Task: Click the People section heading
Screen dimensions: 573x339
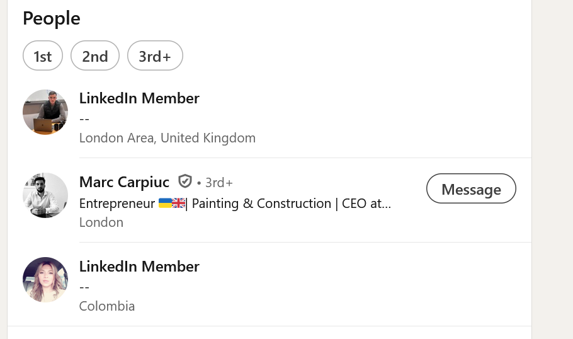Action: click(x=52, y=18)
